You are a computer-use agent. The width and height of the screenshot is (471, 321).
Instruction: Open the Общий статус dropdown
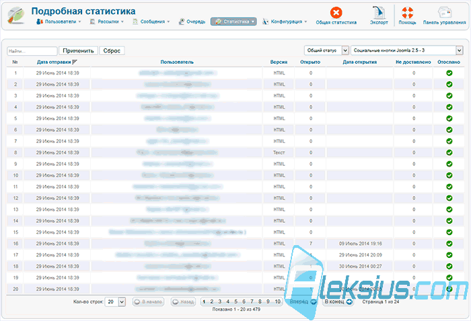[x=326, y=50]
